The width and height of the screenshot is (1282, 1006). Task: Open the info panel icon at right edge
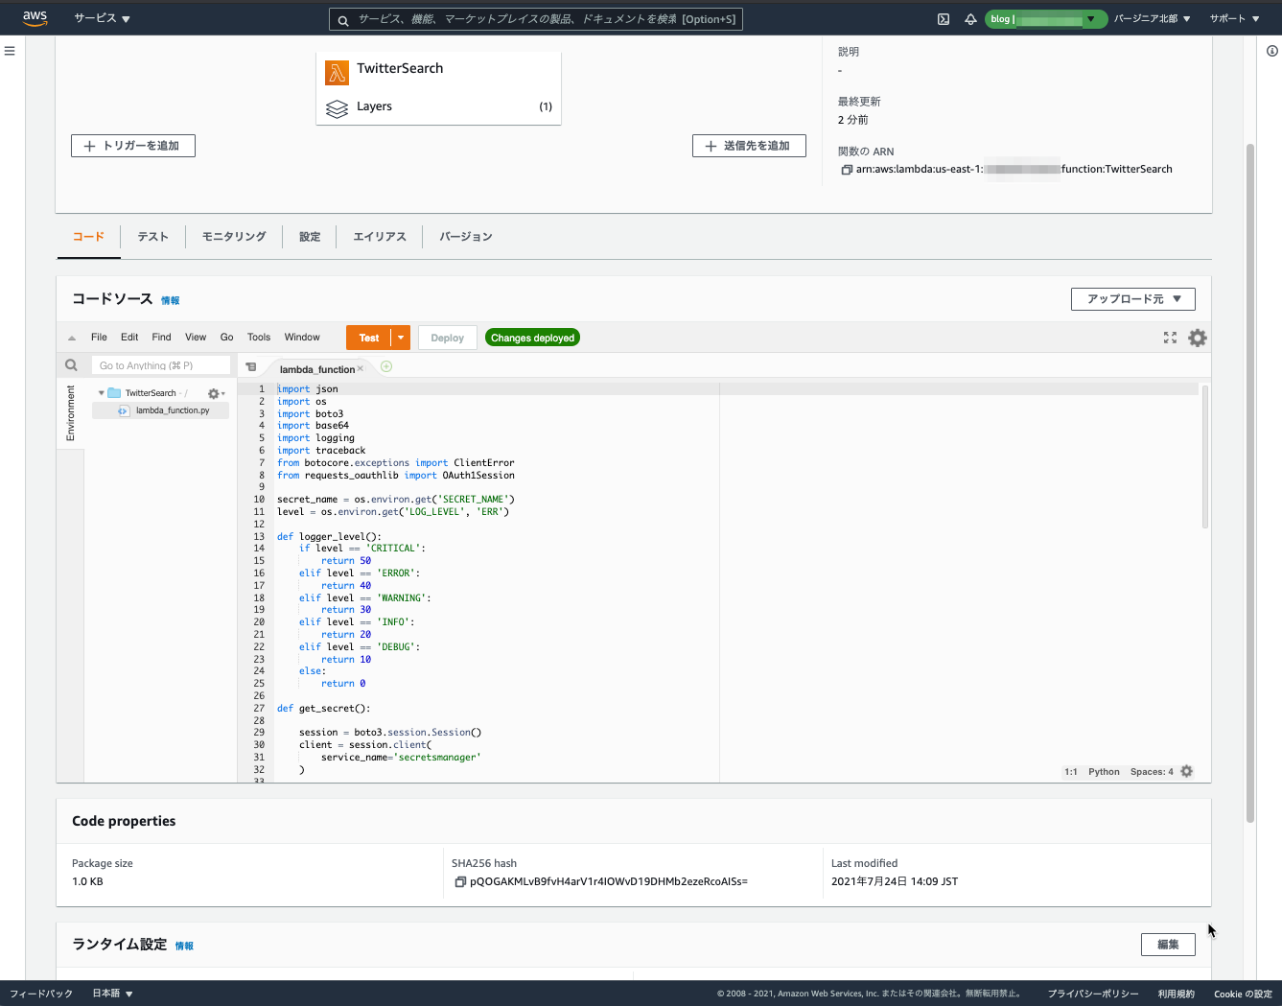[1272, 51]
